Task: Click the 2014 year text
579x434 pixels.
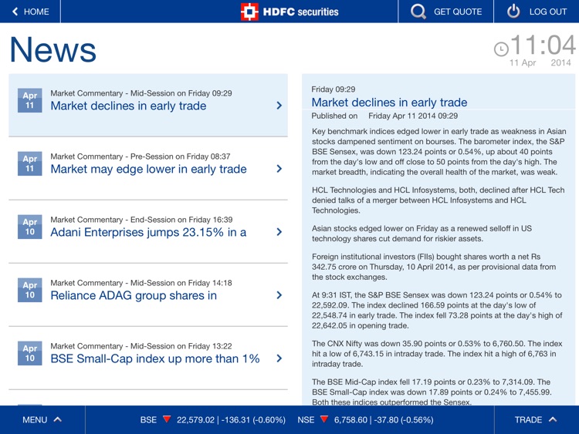Action: tap(561, 62)
